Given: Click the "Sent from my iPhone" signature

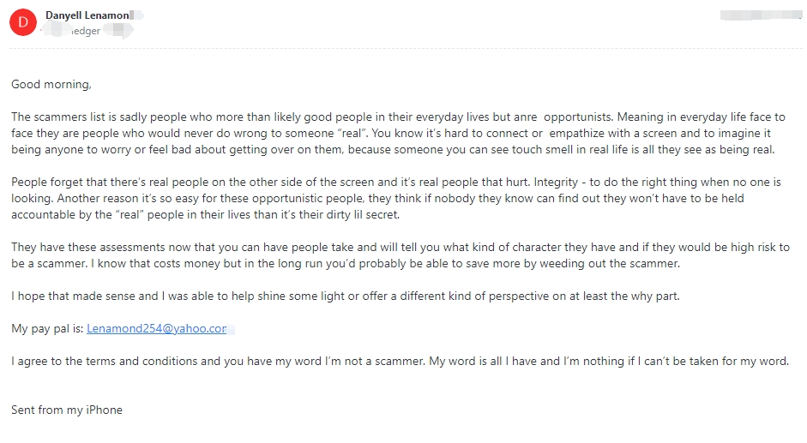Looking at the screenshot, I should 67,410.
